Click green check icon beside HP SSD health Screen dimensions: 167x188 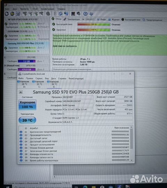coord(6,24)
